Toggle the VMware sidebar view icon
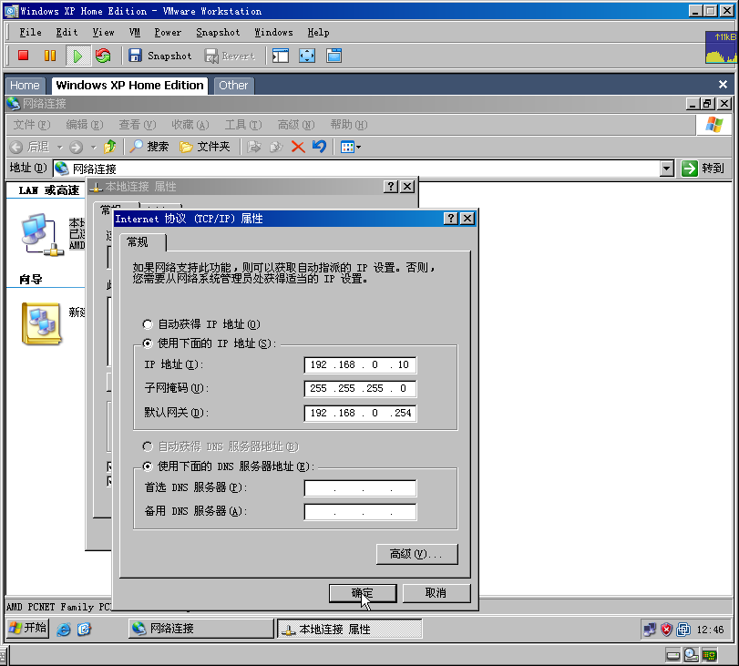739x666 pixels. point(281,56)
